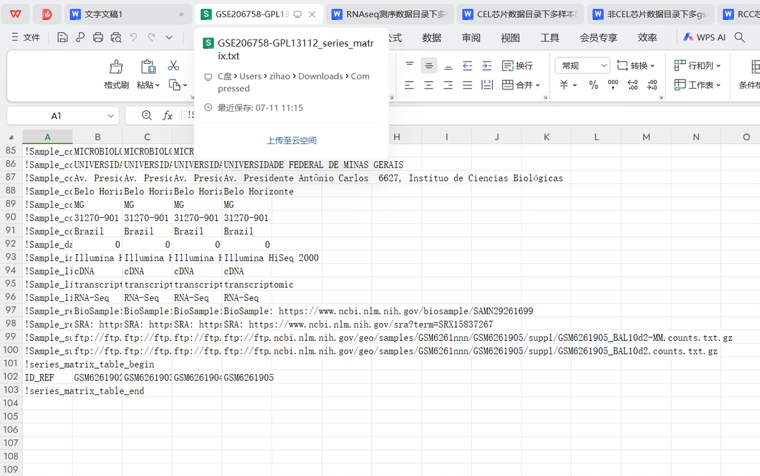Open the 会员专享 ribbon tab

click(x=599, y=38)
